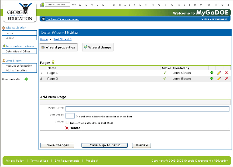This screenshot has height=167, width=233.
Task: Click the red X Delete icon in Add New Page
Action: click(67, 128)
